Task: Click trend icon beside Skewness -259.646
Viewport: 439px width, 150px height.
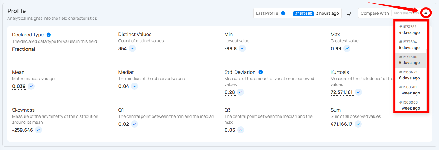Action: click(x=39, y=130)
